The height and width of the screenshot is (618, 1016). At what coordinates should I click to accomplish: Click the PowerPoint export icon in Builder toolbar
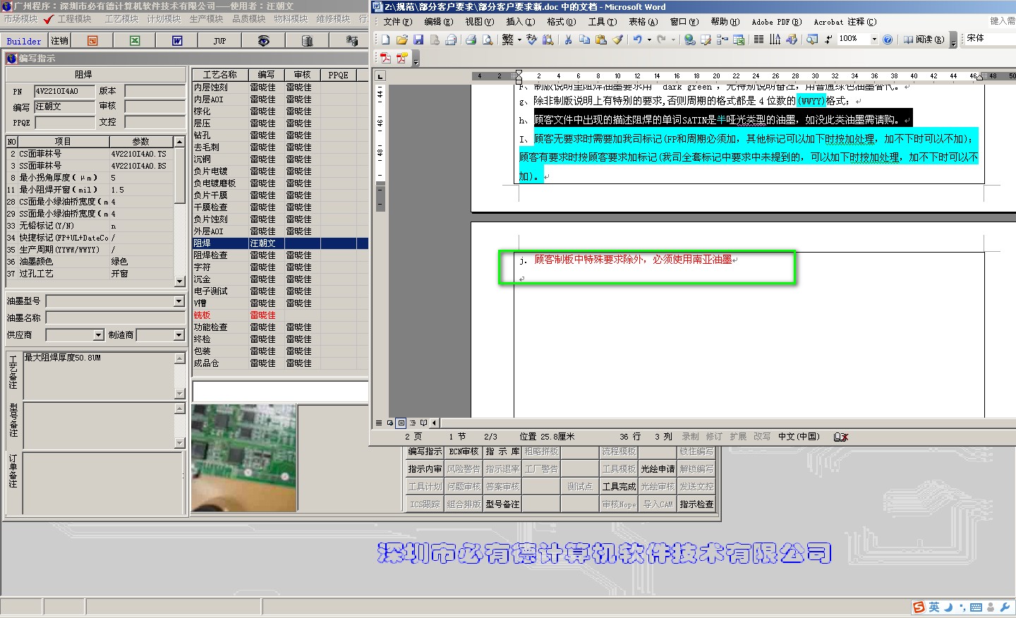92,41
